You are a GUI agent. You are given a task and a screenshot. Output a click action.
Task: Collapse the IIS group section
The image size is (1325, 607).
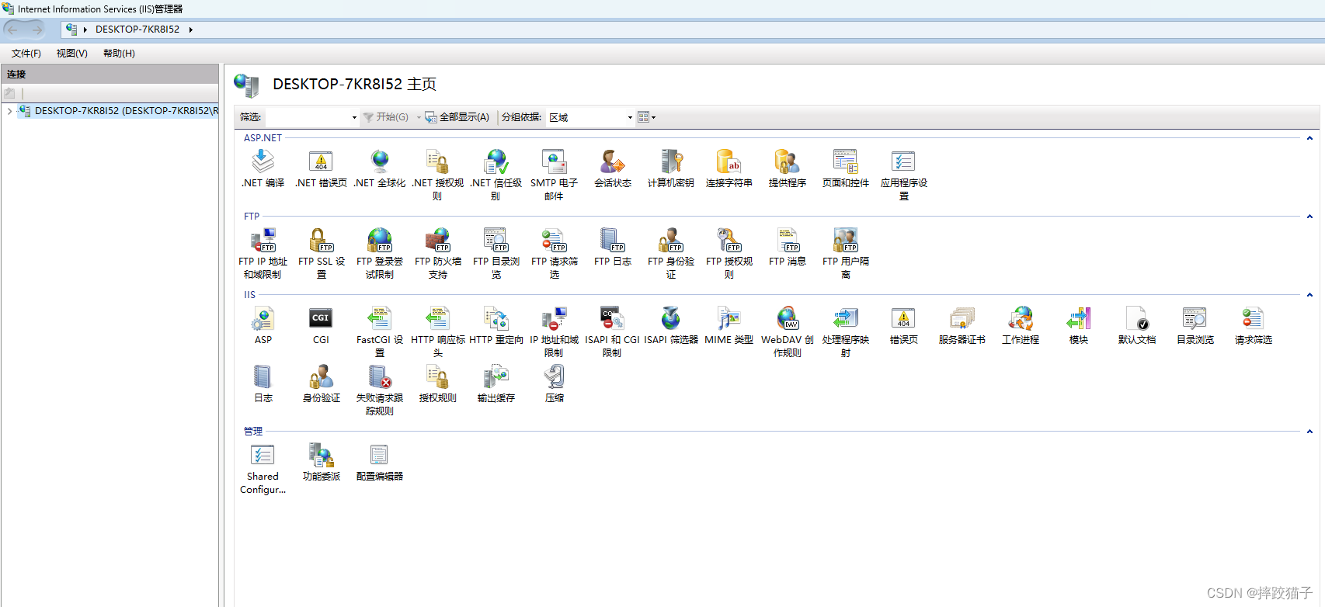coord(1309,295)
